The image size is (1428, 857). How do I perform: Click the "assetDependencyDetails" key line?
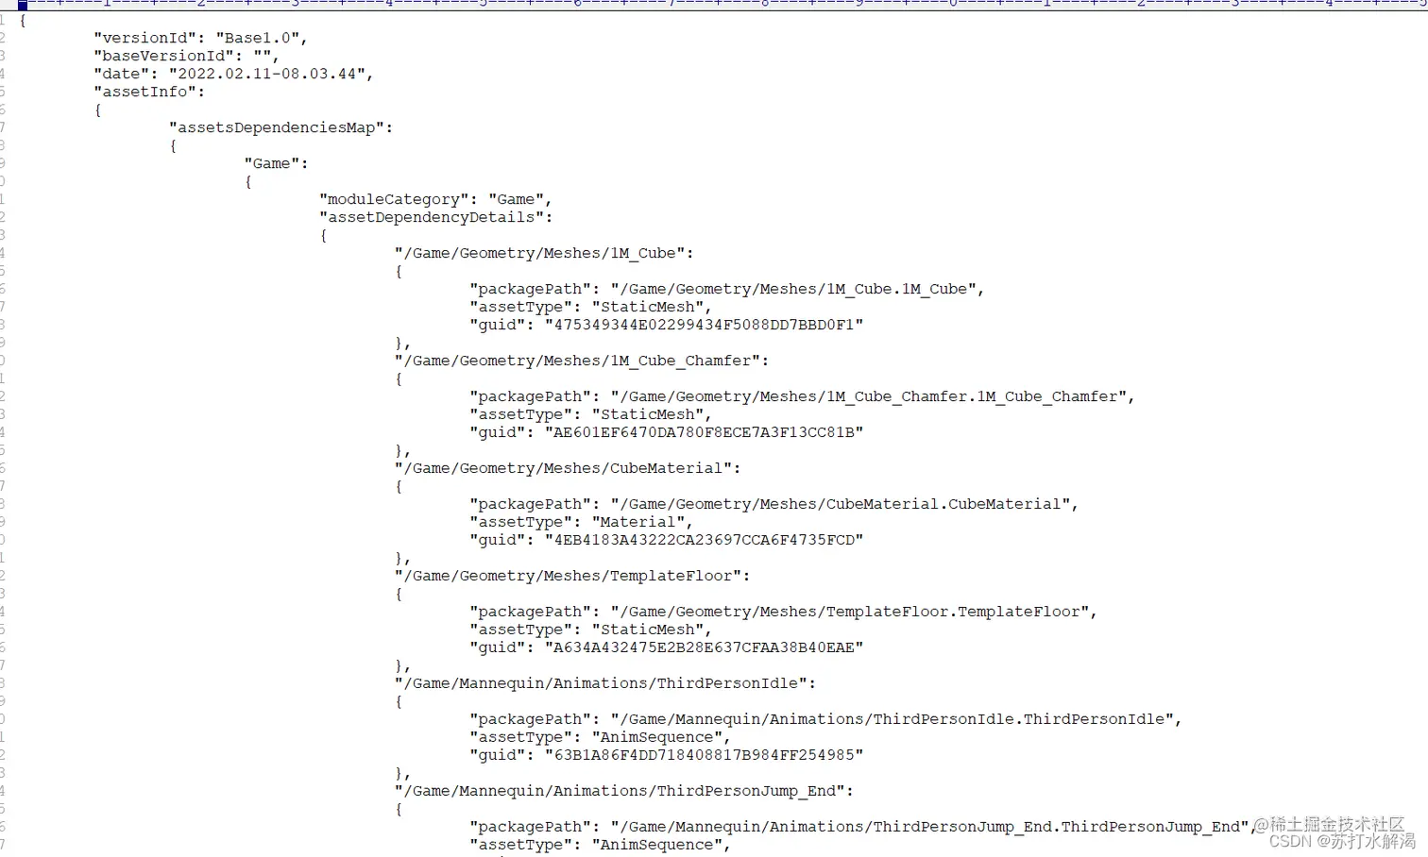[436, 218]
